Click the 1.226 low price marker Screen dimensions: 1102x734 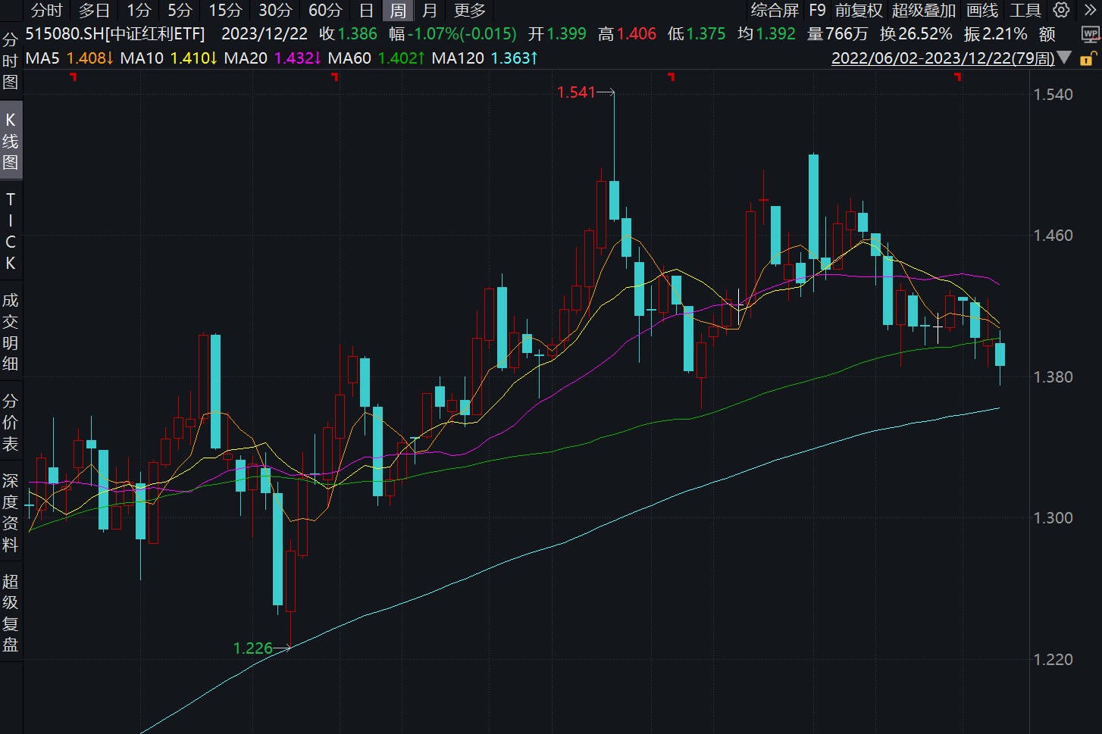click(253, 648)
